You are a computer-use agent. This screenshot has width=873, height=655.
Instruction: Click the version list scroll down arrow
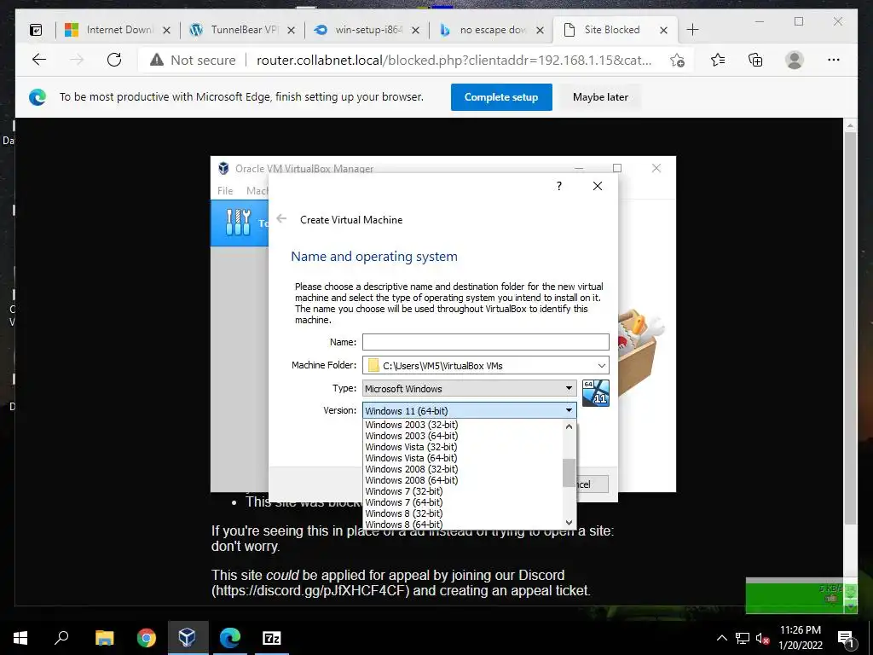[x=569, y=523]
